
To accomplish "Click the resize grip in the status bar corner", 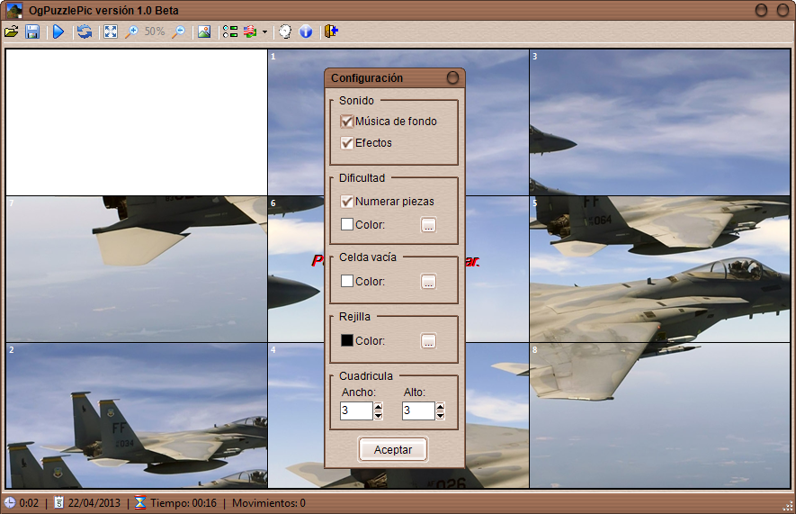I will click(x=789, y=507).
